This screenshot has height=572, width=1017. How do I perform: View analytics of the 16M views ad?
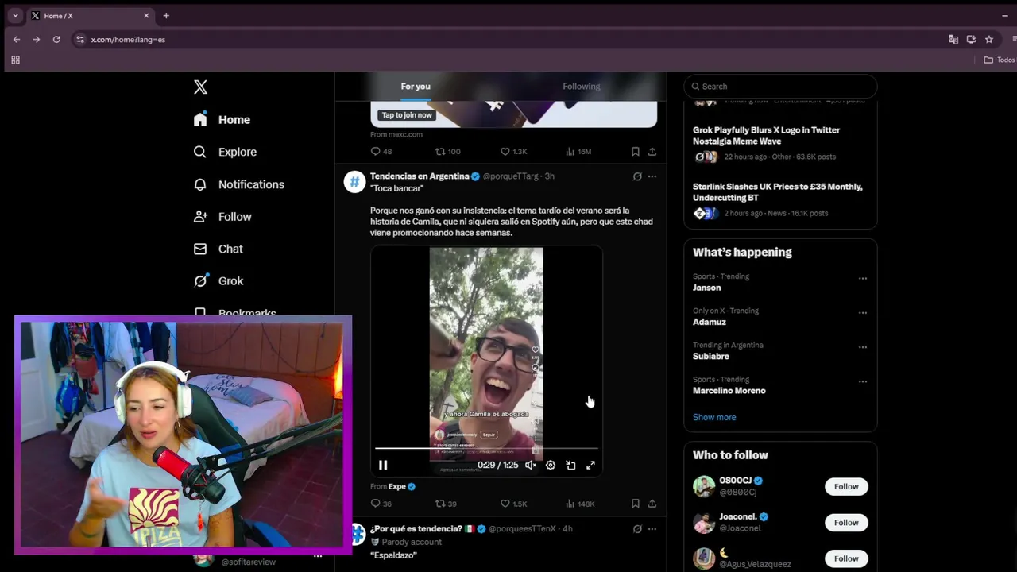(x=578, y=151)
